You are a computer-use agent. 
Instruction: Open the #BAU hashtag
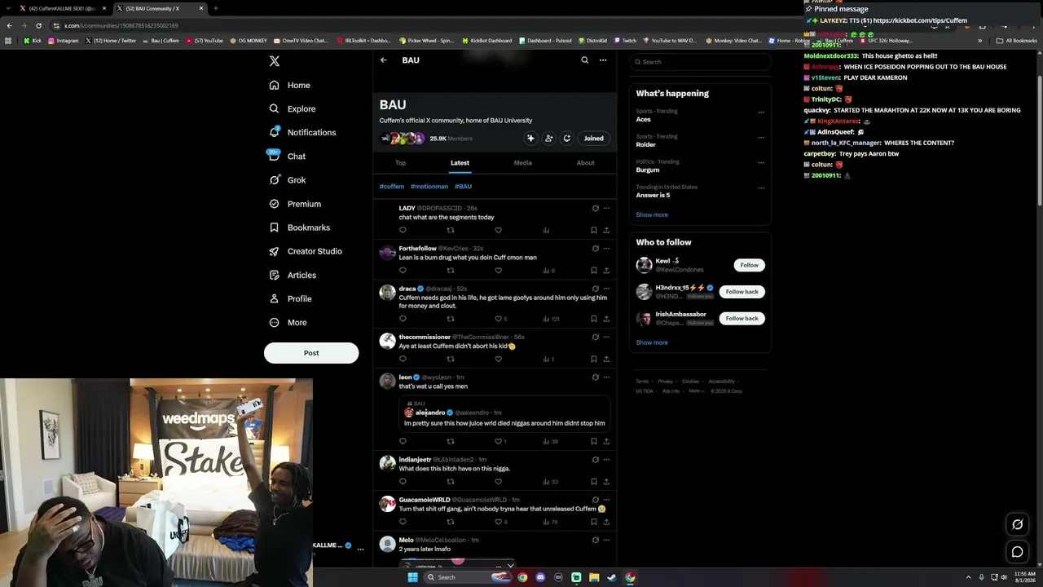[x=464, y=187]
